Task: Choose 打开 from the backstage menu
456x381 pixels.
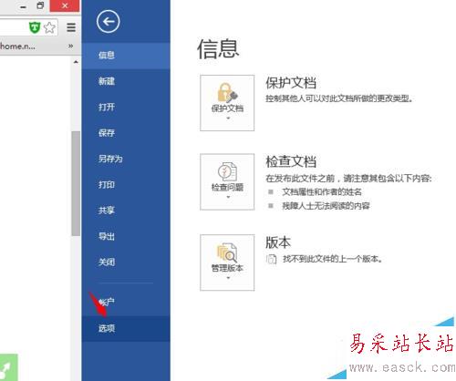Action: [x=126, y=107]
